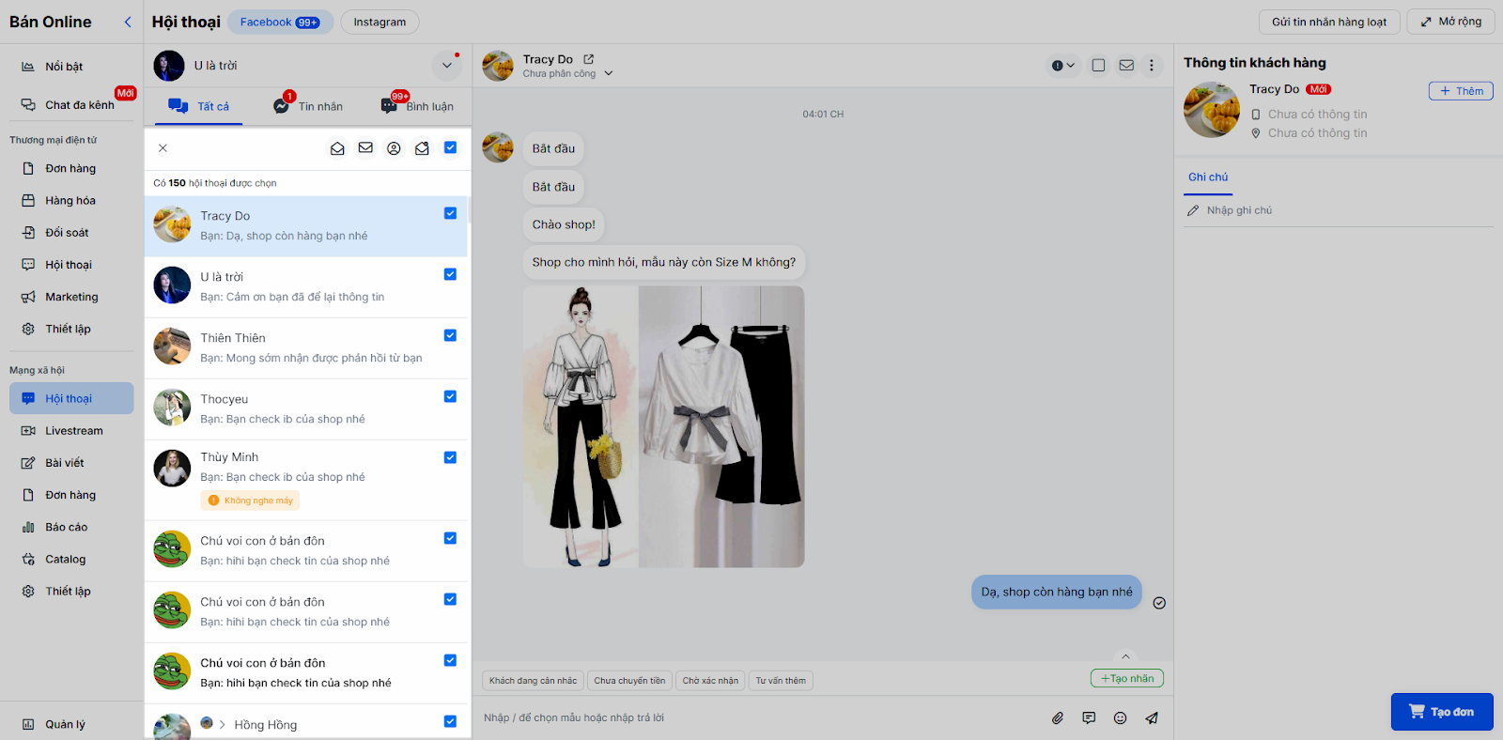Click the Mở rộng button
This screenshot has height=740, width=1503.
(1451, 23)
